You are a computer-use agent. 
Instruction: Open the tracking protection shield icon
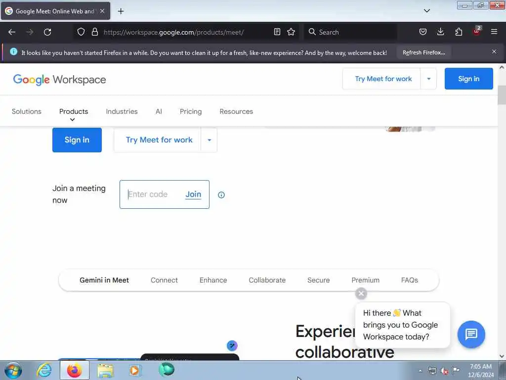point(81,32)
